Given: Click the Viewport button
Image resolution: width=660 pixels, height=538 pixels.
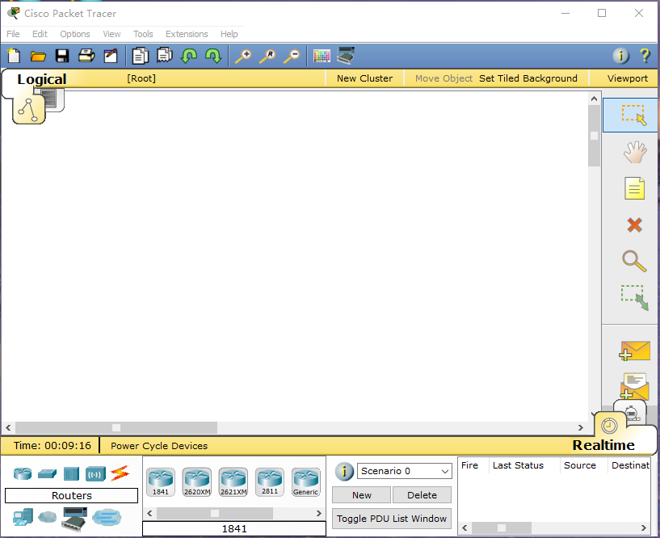Looking at the screenshot, I should (627, 78).
